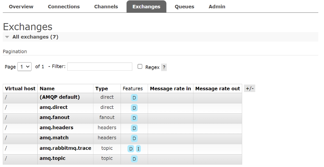This screenshot has width=324, height=167.
Task: Click the durable badge for amq.headers
Action: [134, 128]
